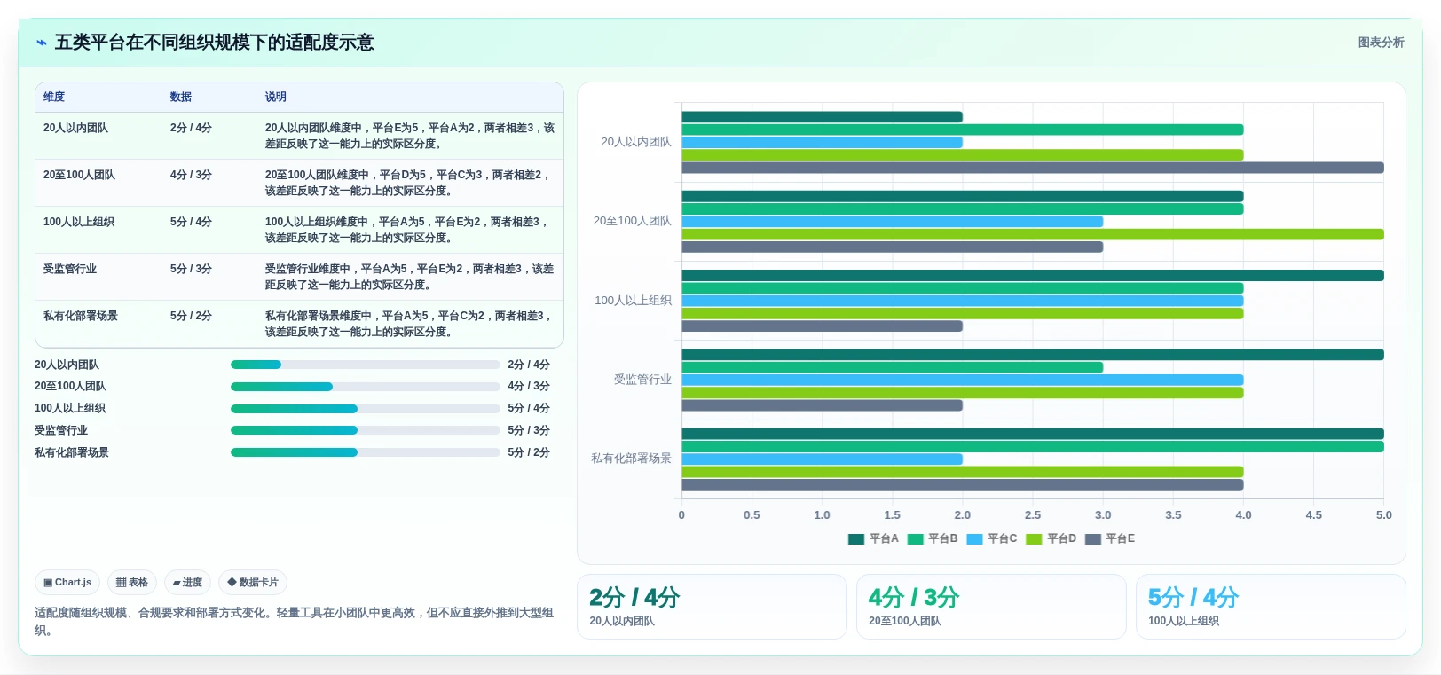The height and width of the screenshot is (675, 1441).
Task: Select the Chart.js tag chip
Action: point(67,583)
